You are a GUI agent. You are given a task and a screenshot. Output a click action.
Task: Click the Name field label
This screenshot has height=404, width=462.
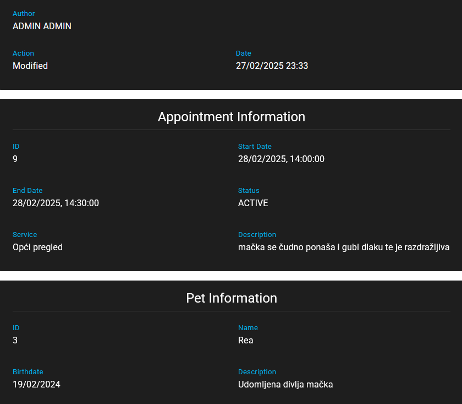coord(248,327)
